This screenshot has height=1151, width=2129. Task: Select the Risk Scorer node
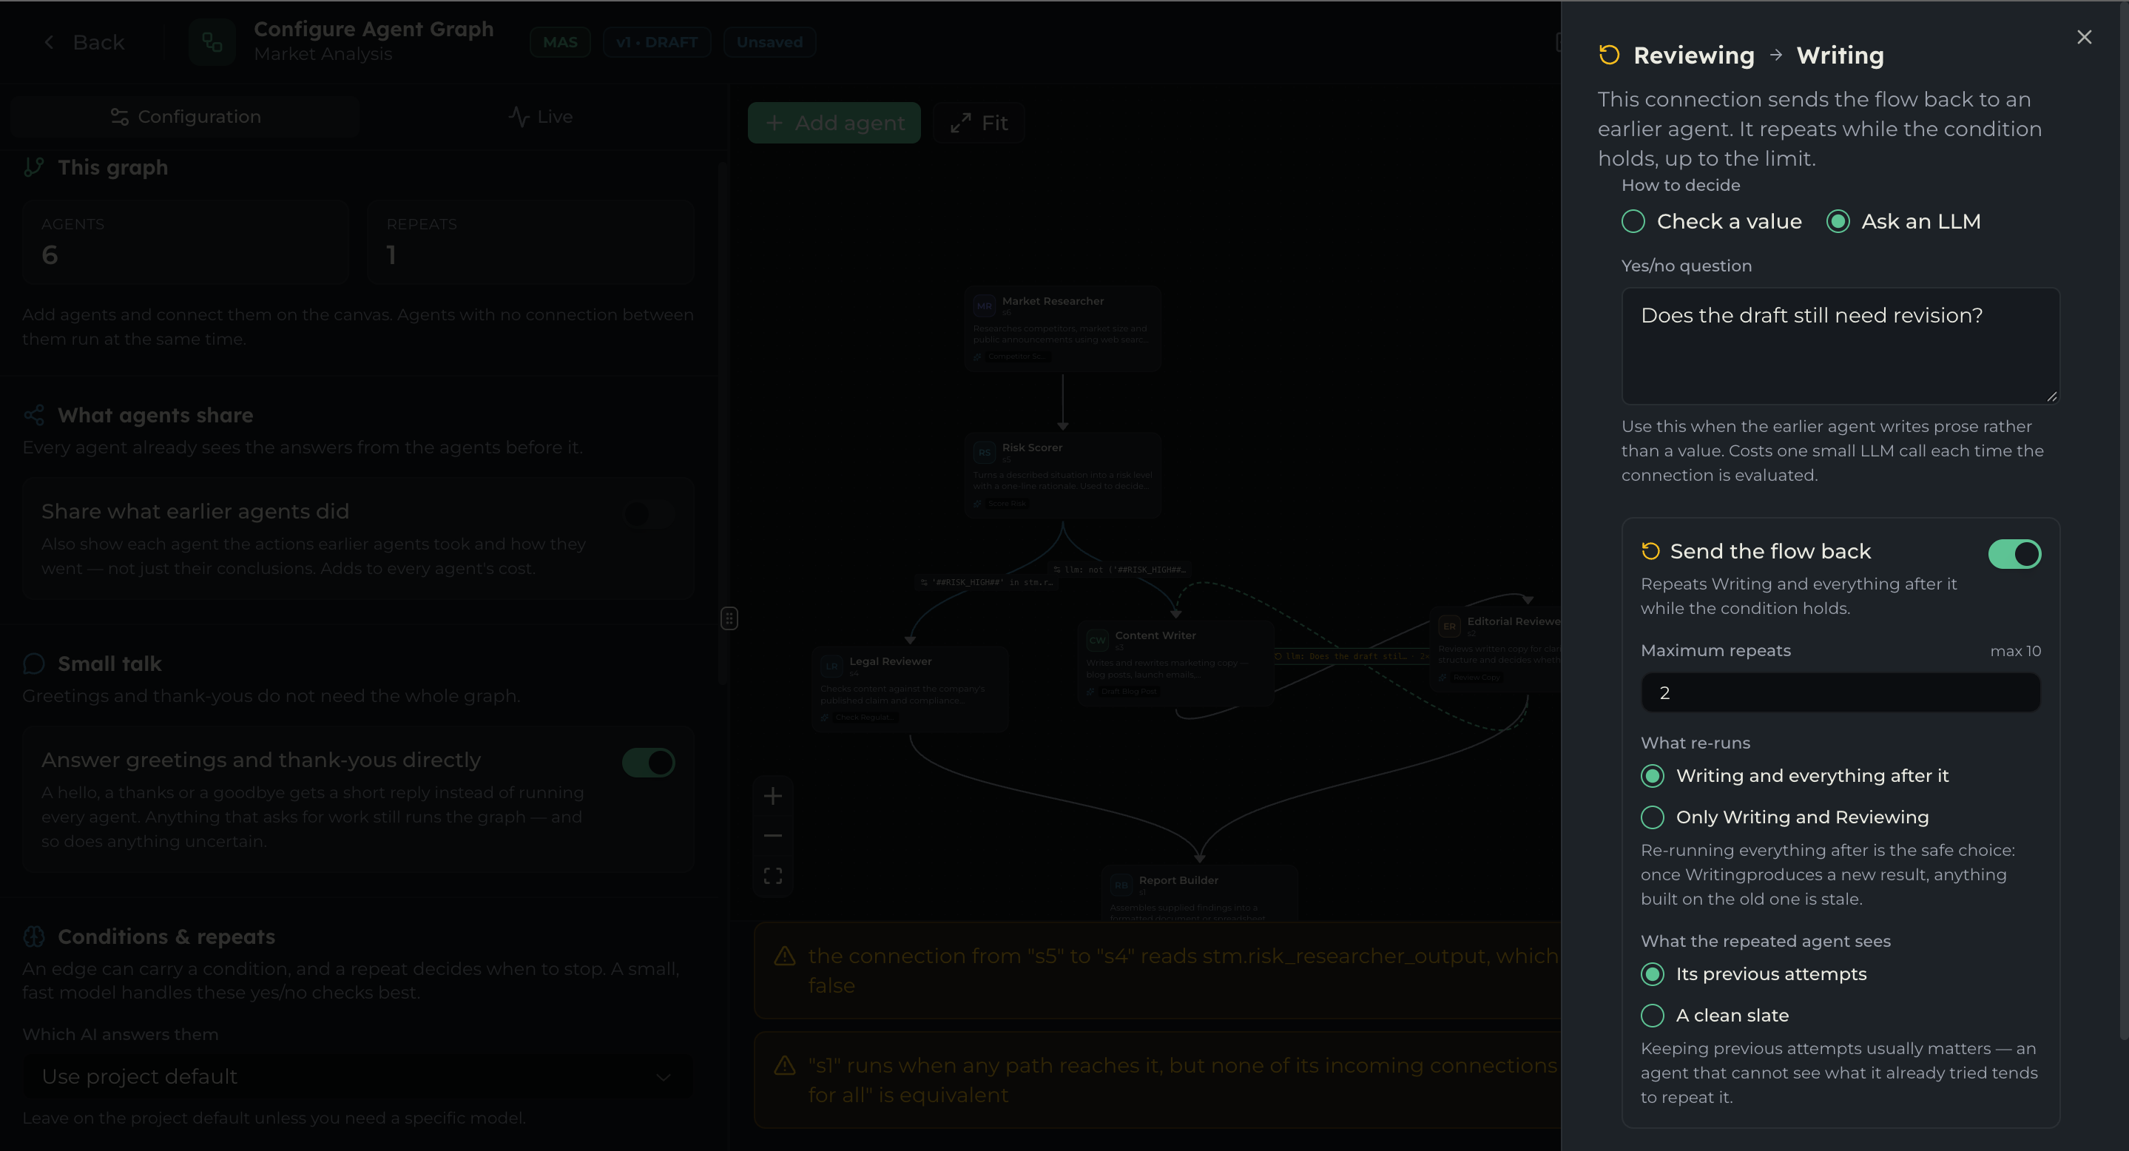[x=1063, y=474]
